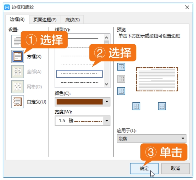
Task: Click the line style list scroll-down arrow
Action: click(106, 84)
